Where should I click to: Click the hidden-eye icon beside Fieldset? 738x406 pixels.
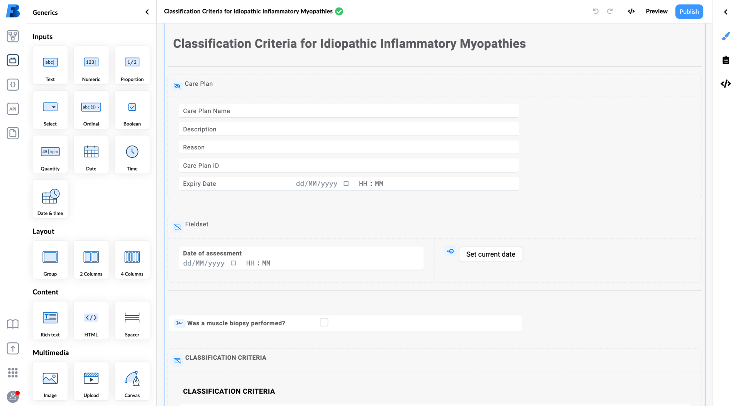177,227
